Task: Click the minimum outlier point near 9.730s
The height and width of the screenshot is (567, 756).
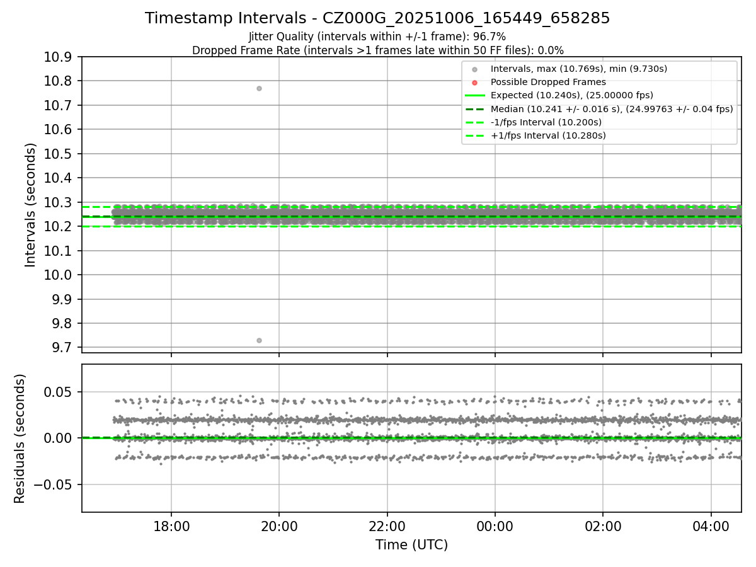Action: click(x=259, y=340)
